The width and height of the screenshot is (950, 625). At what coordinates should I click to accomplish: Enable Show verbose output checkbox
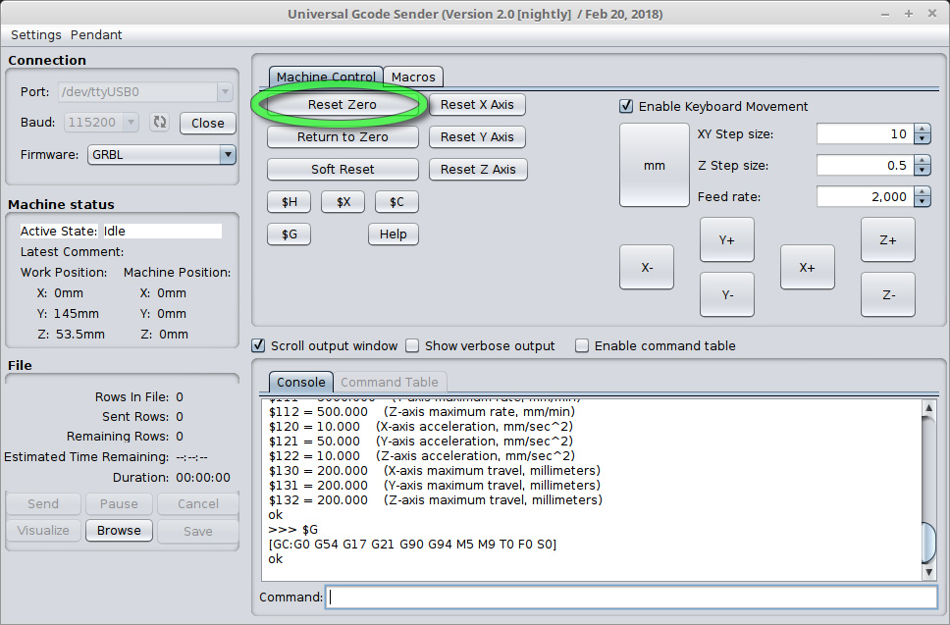point(413,345)
